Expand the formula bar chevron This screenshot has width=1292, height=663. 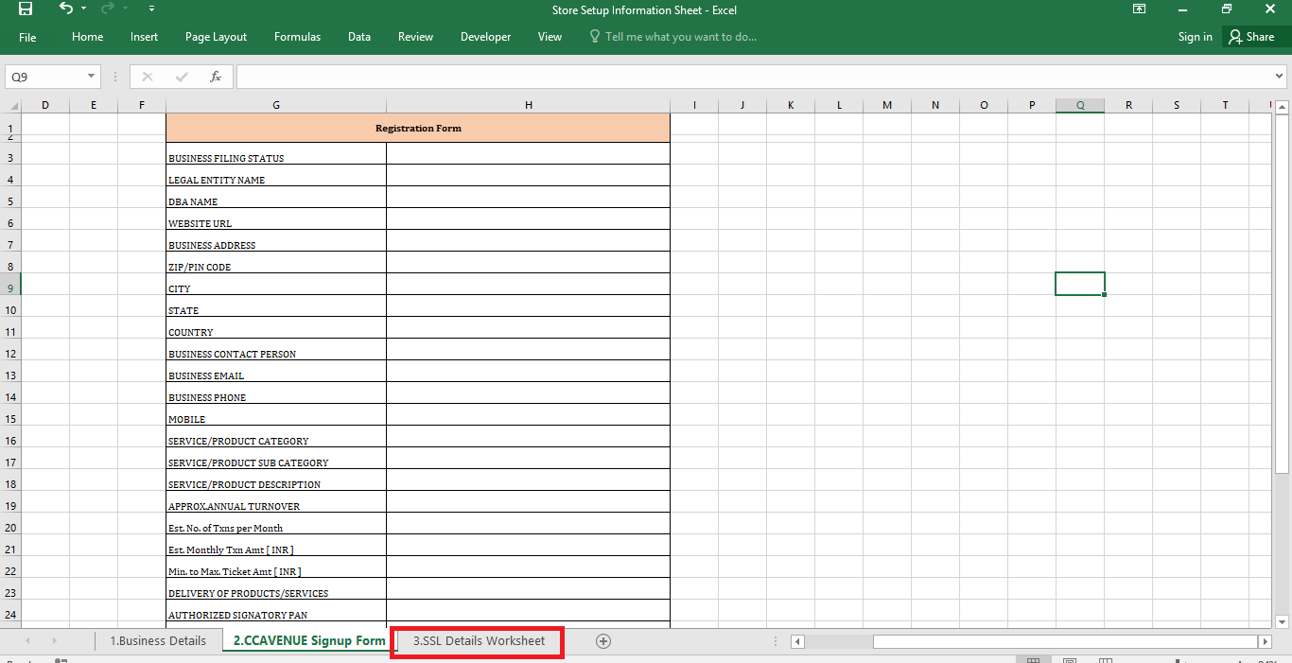point(1280,77)
